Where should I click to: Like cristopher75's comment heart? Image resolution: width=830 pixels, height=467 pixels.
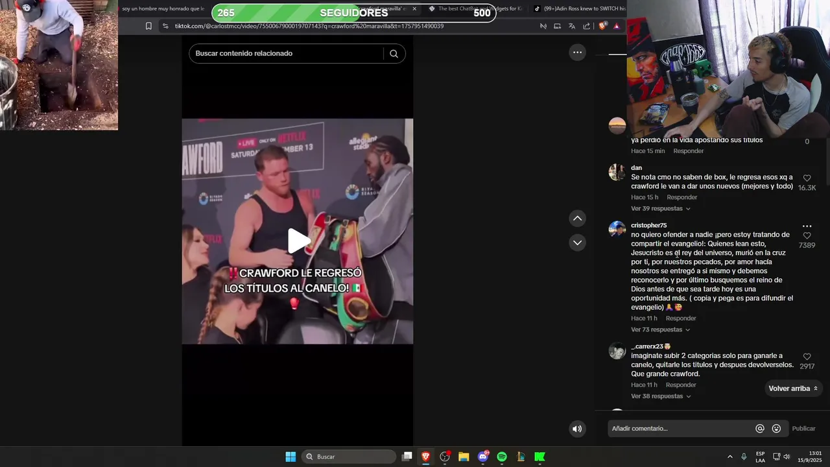807,235
